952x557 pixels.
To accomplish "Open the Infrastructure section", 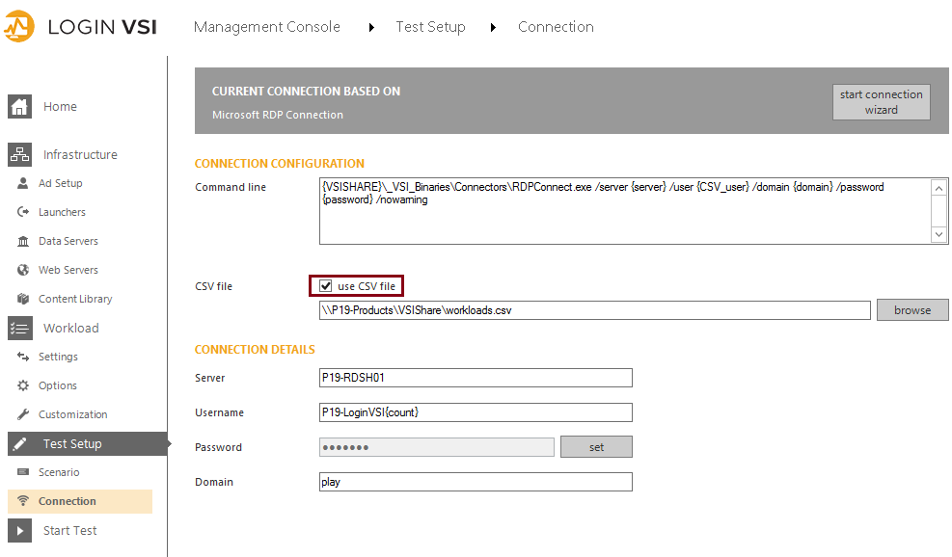I will click(x=80, y=155).
